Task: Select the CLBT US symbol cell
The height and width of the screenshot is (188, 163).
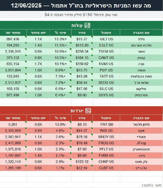Action: pos(106,168)
